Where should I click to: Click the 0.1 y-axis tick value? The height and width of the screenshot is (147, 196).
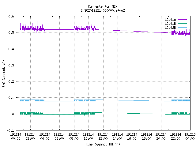[11, 98]
